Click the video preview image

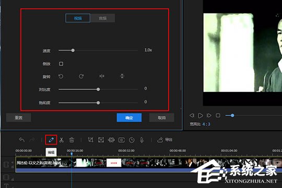243,53
